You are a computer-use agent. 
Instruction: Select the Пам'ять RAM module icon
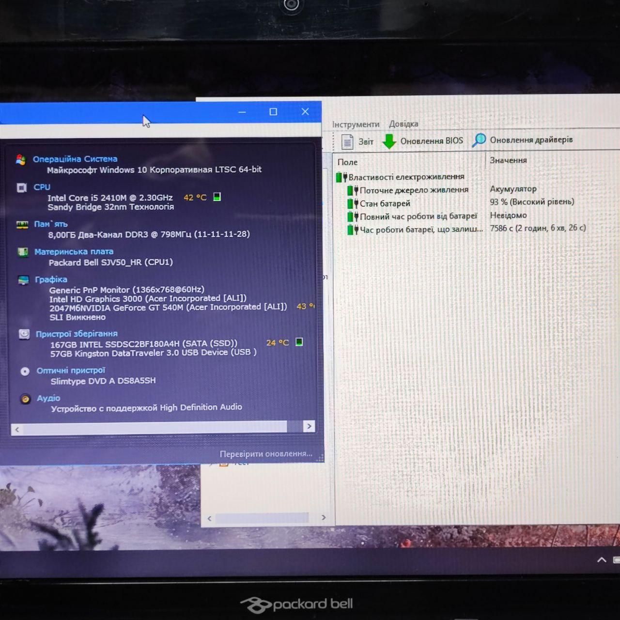coord(22,225)
